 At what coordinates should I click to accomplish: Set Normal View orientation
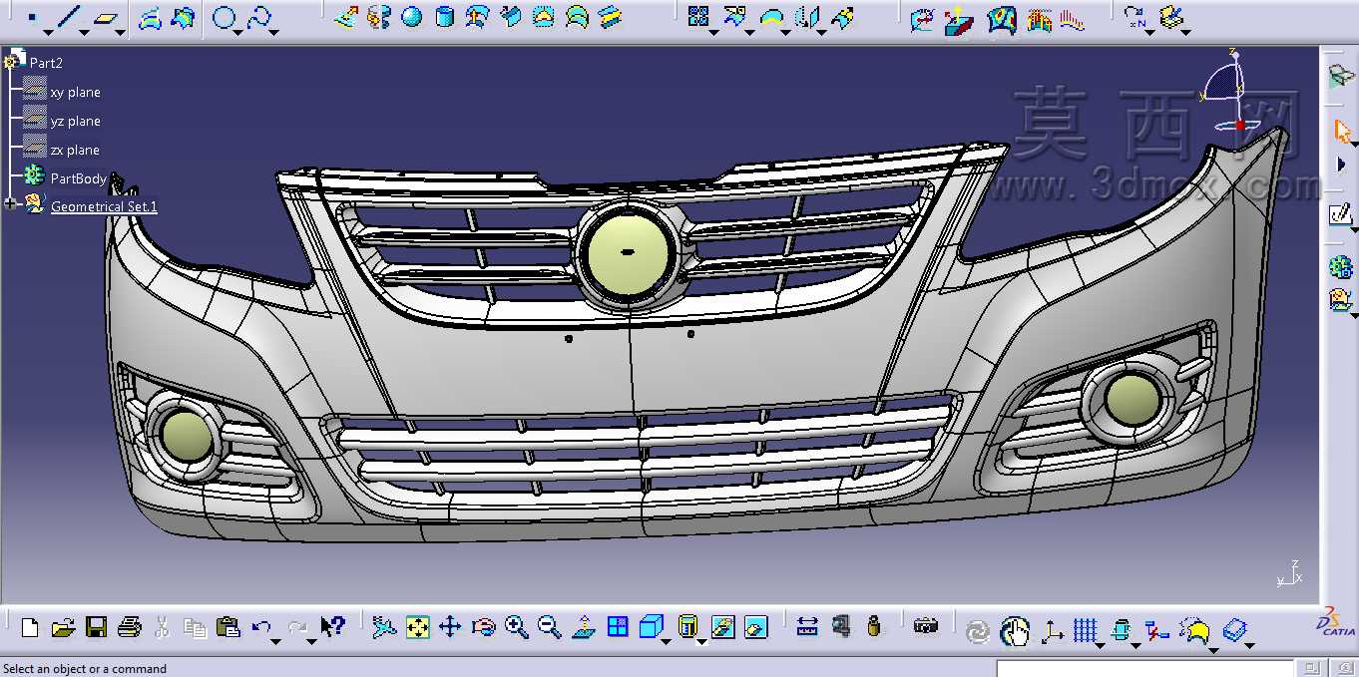tap(584, 627)
